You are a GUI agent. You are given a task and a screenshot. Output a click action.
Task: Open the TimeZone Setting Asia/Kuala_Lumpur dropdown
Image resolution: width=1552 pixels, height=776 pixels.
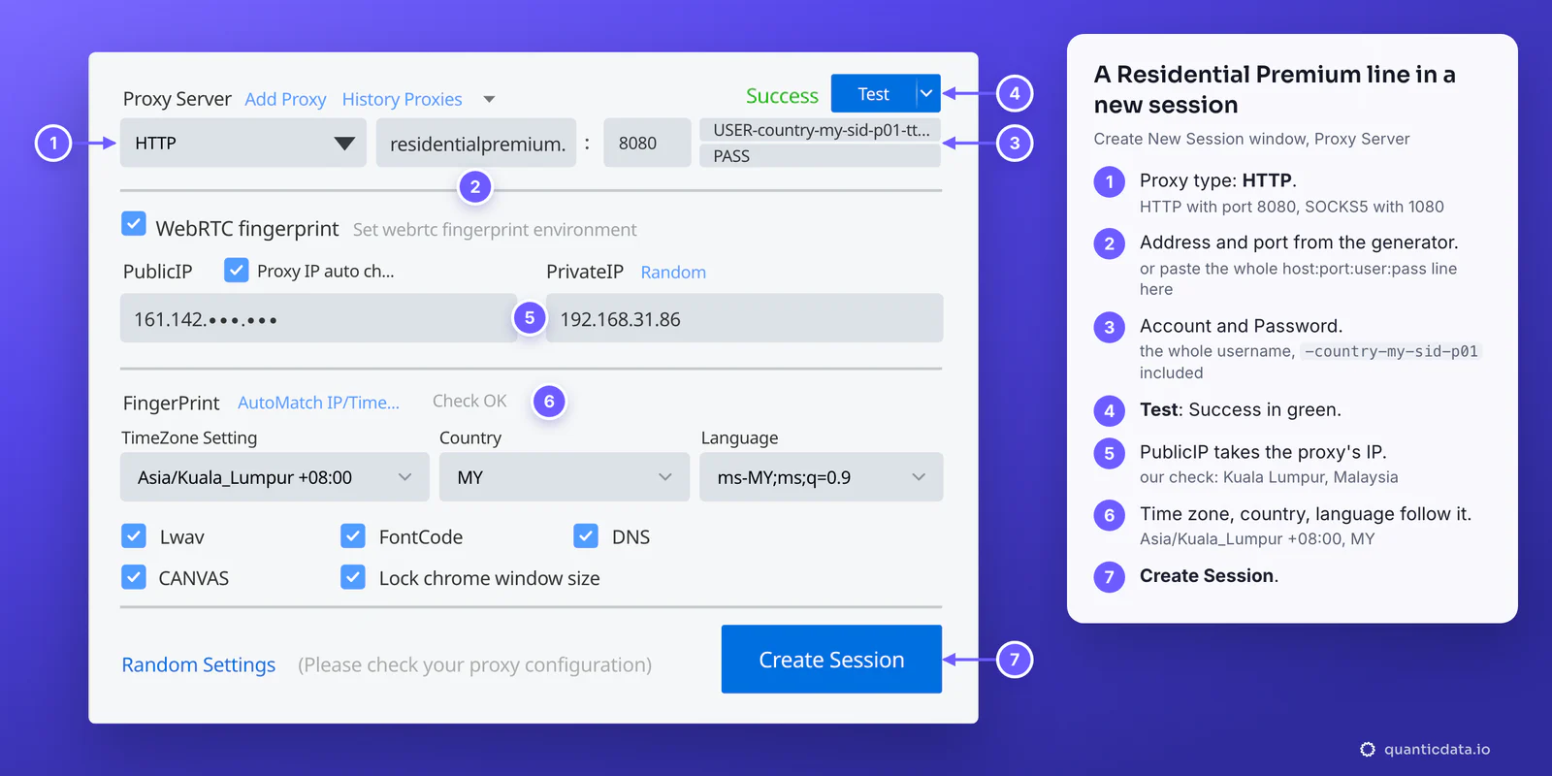[x=275, y=477]
